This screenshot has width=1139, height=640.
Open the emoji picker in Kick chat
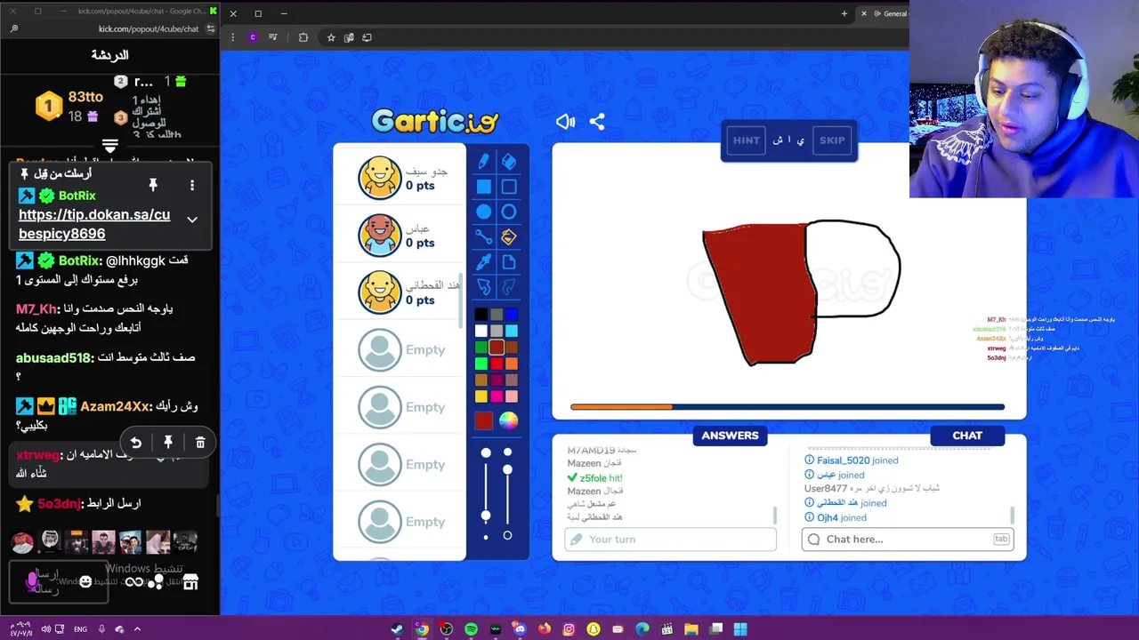point(85,581)
